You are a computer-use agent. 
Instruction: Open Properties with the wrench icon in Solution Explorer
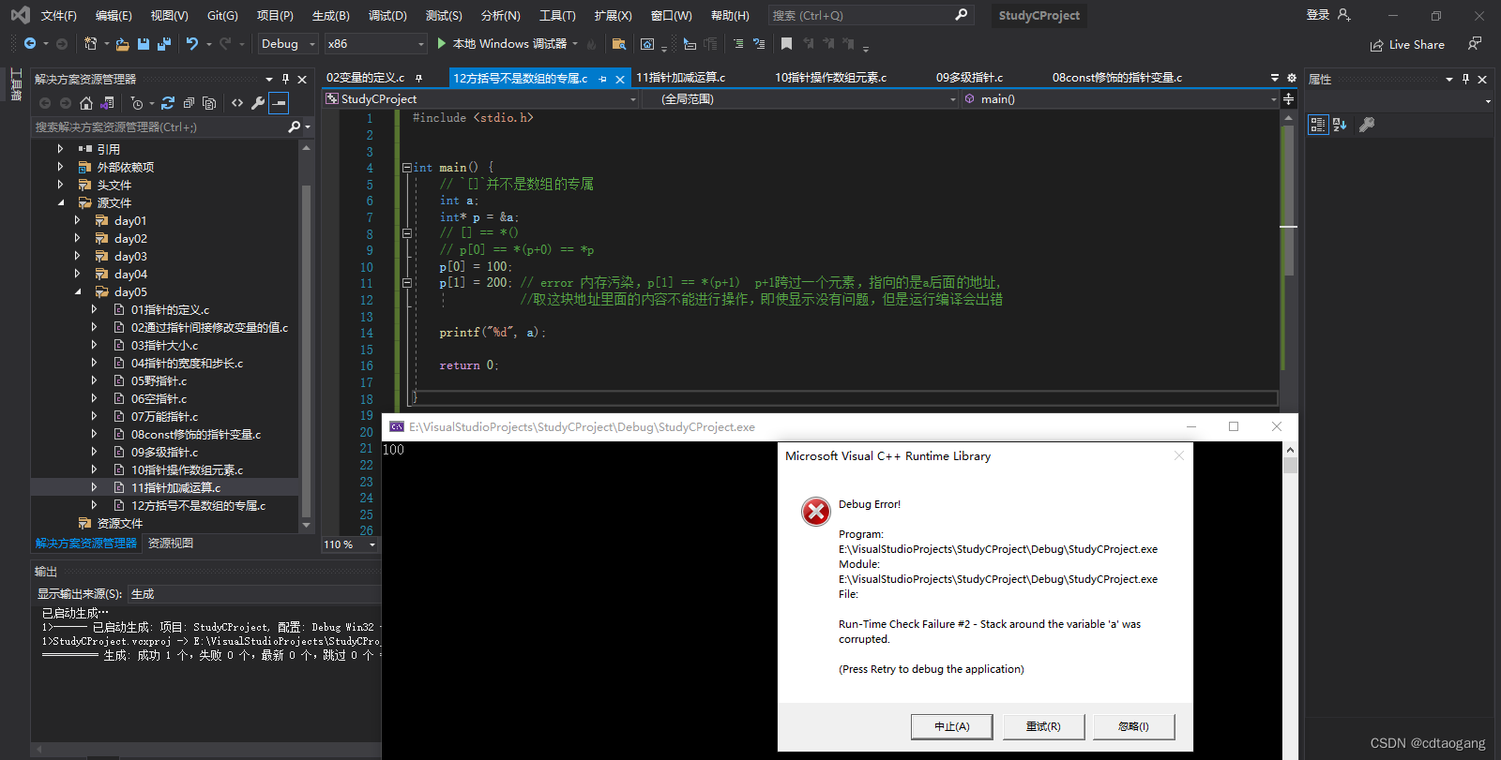[258, 103]
